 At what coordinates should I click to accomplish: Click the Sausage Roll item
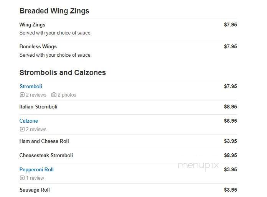[35, 190]
